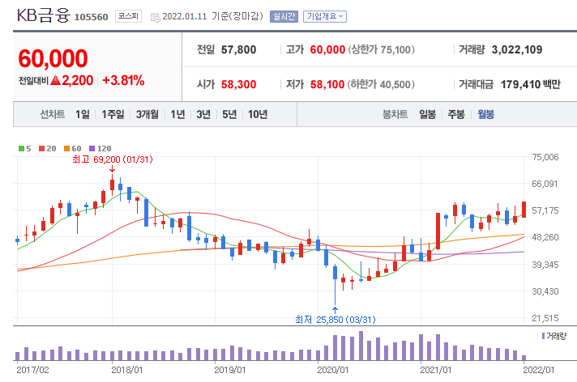Select the 1주일 line chart tab
577x382 pixels.
tap(113, 114)
